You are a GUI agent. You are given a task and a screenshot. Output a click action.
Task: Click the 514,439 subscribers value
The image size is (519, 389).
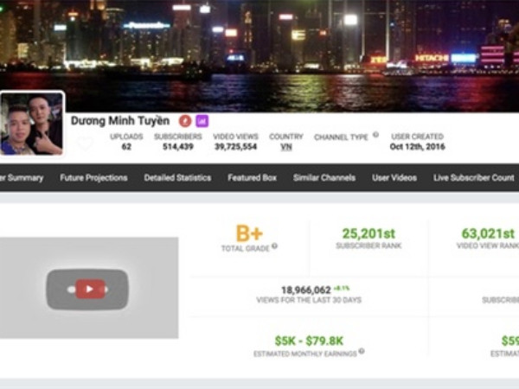pos(177,147)
